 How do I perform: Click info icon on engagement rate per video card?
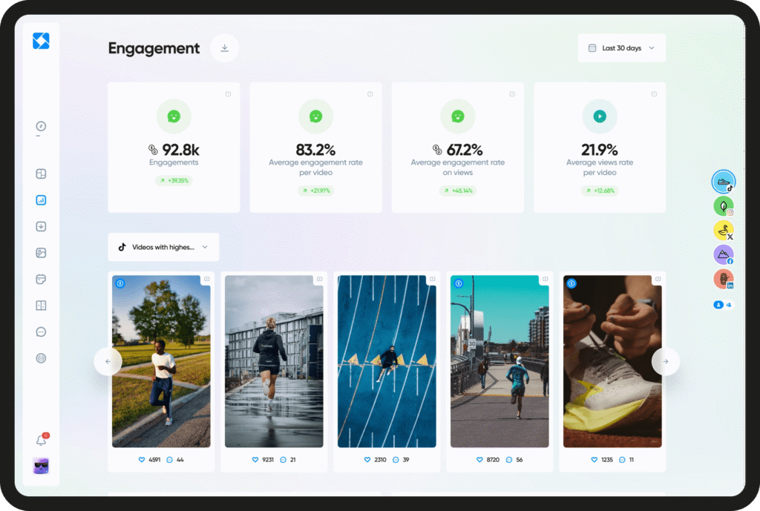370,94
